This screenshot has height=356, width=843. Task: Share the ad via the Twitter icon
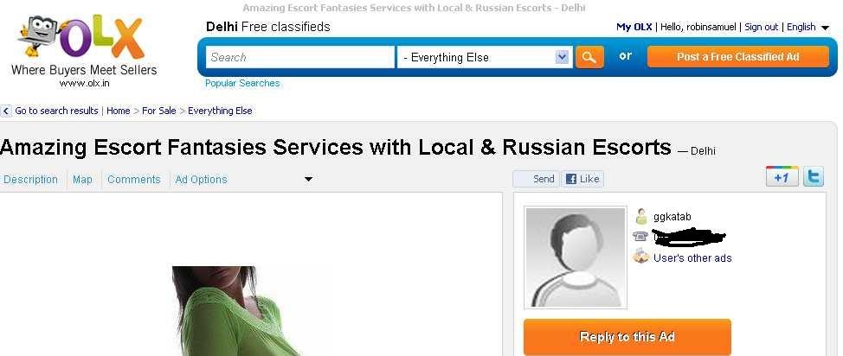[x=813, y=176]
